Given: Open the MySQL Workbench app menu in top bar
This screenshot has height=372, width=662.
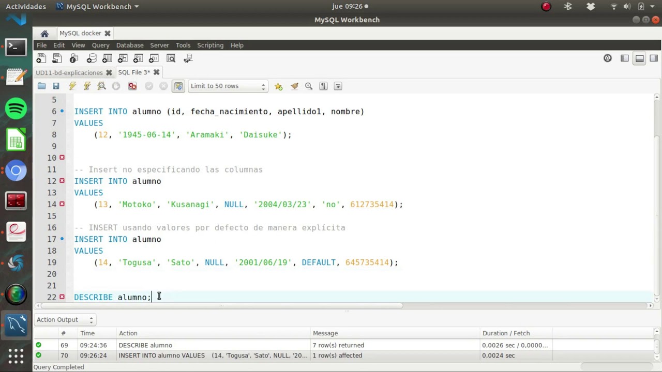Looking at the screenshot, I should point(97,7).
